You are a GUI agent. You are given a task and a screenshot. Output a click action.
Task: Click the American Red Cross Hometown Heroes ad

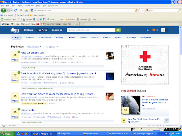[145, 65]
